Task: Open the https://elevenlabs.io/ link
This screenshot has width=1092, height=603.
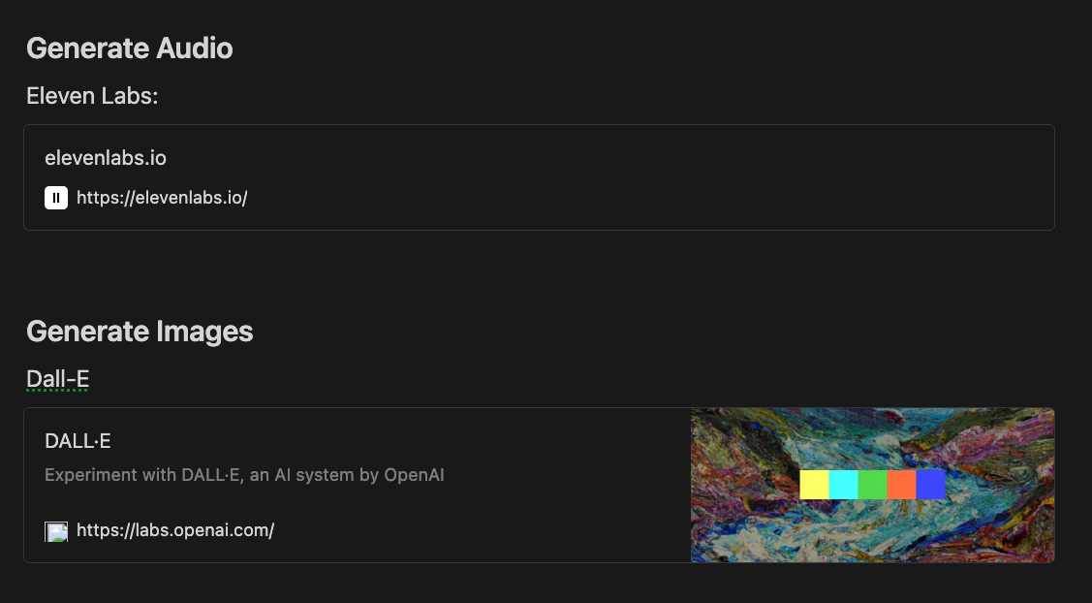Action: pyautogui.click(x=162, y=198)
